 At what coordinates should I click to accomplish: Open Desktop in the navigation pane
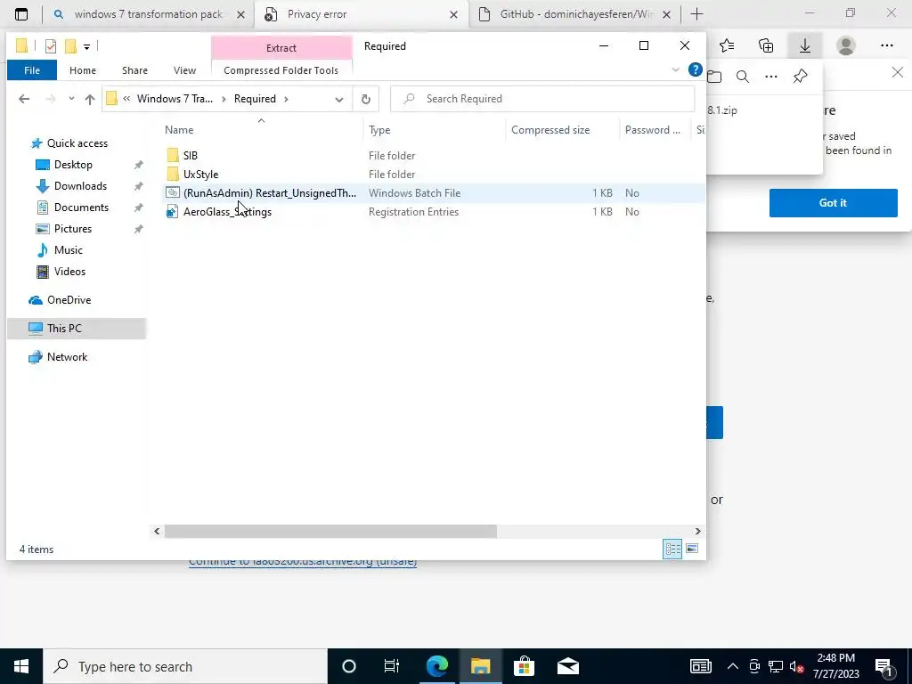pyautogui.click(x=73, y=165)
